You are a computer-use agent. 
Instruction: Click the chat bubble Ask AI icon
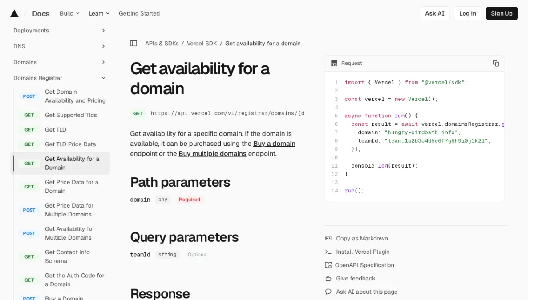point(328,292)
